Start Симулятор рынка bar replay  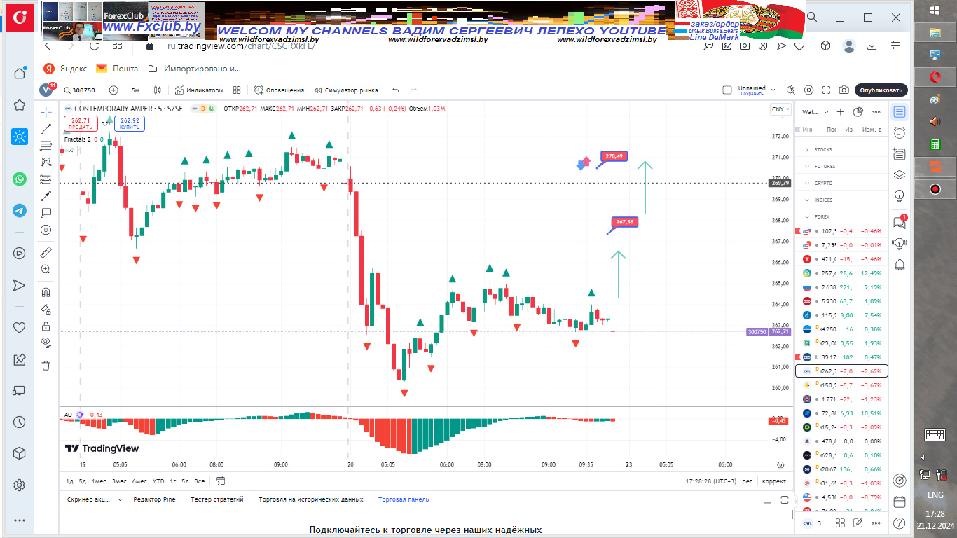346,90
